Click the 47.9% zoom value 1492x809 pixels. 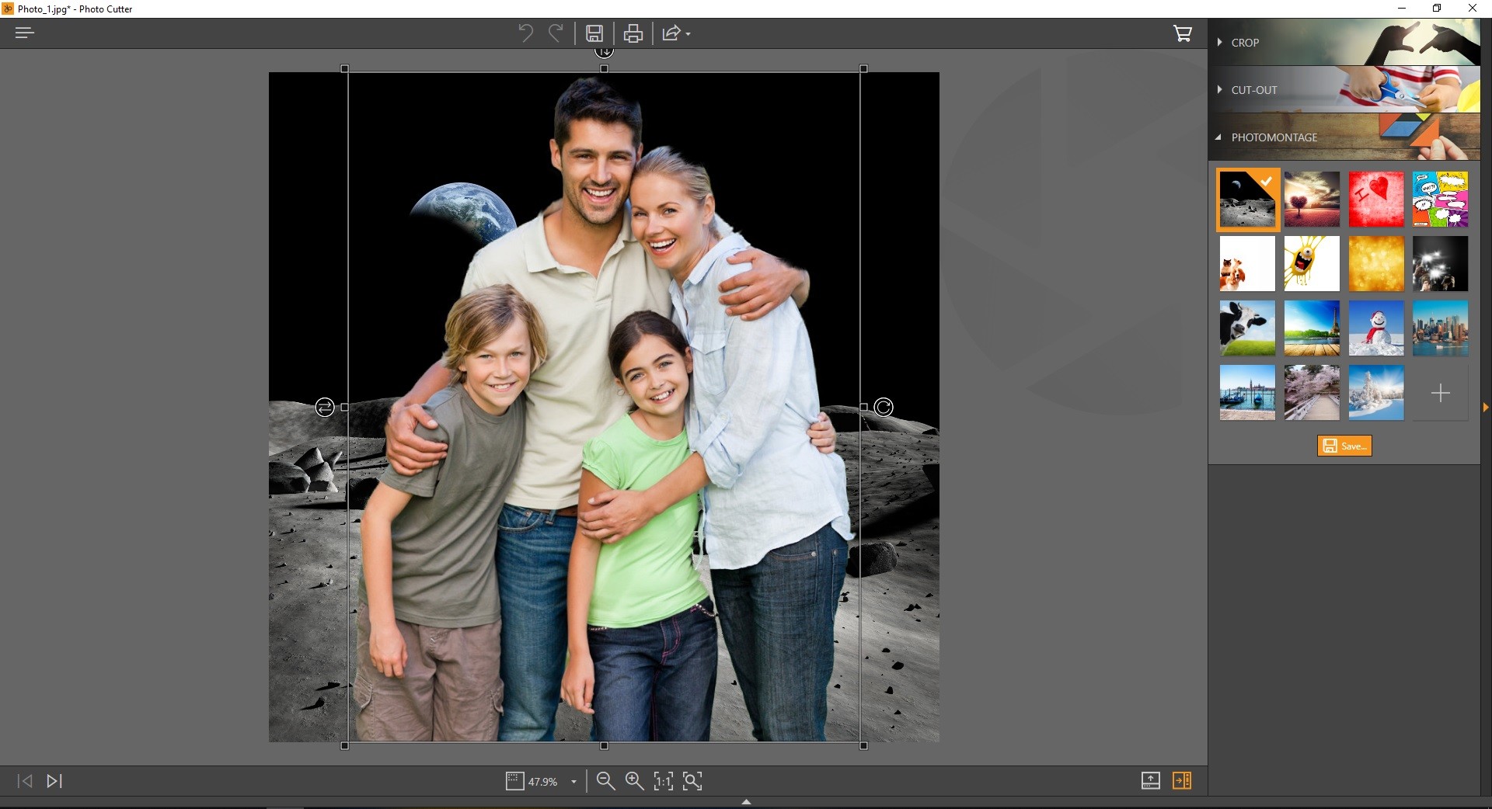pyautogui.click(x=542, y=782)
